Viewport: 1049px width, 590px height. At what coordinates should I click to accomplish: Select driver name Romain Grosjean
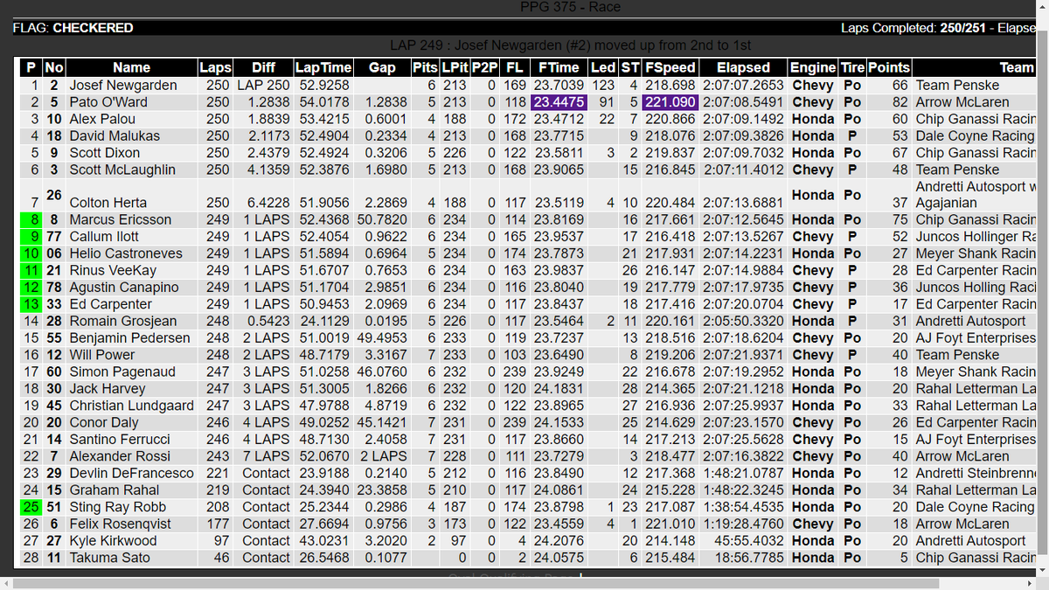coord(123,321)
